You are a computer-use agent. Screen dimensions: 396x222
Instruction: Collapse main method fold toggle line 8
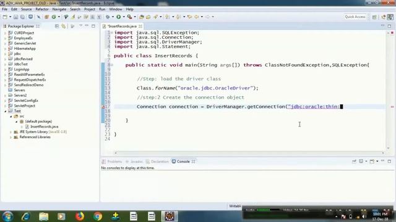112,65
